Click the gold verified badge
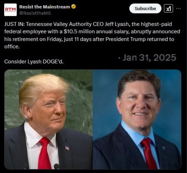The width and height of the screenshot is (187, 173). point(73,7)
